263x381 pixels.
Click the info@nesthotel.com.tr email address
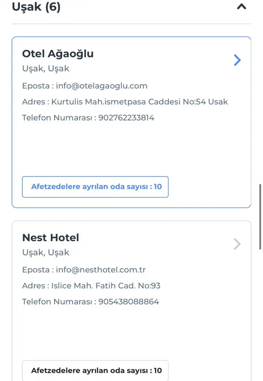click(101, 270)
